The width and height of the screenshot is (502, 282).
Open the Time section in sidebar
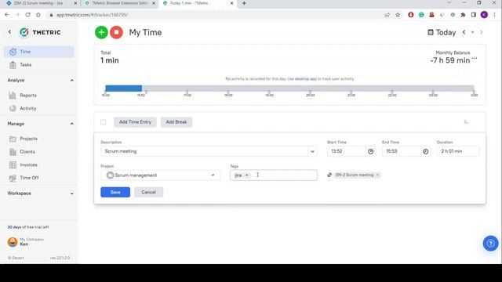[x=38, y=52]
